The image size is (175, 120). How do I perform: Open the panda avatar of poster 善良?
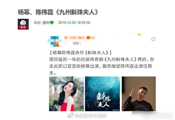coord(23,24)
